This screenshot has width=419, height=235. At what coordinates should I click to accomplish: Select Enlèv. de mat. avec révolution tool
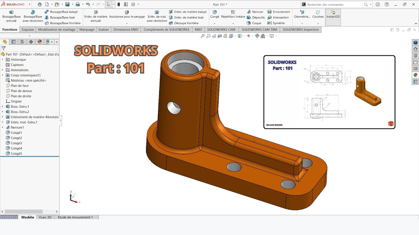[x=157, y=16]
